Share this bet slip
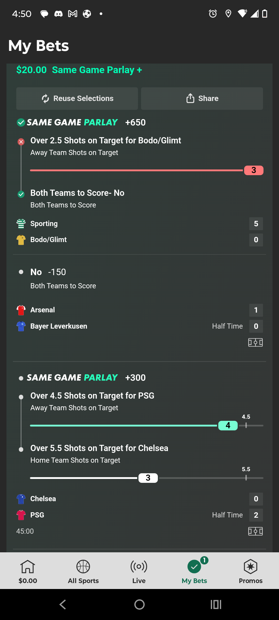The width and height of the screenshot is (279, 620). pyautogui.click(x=202, y=98)
